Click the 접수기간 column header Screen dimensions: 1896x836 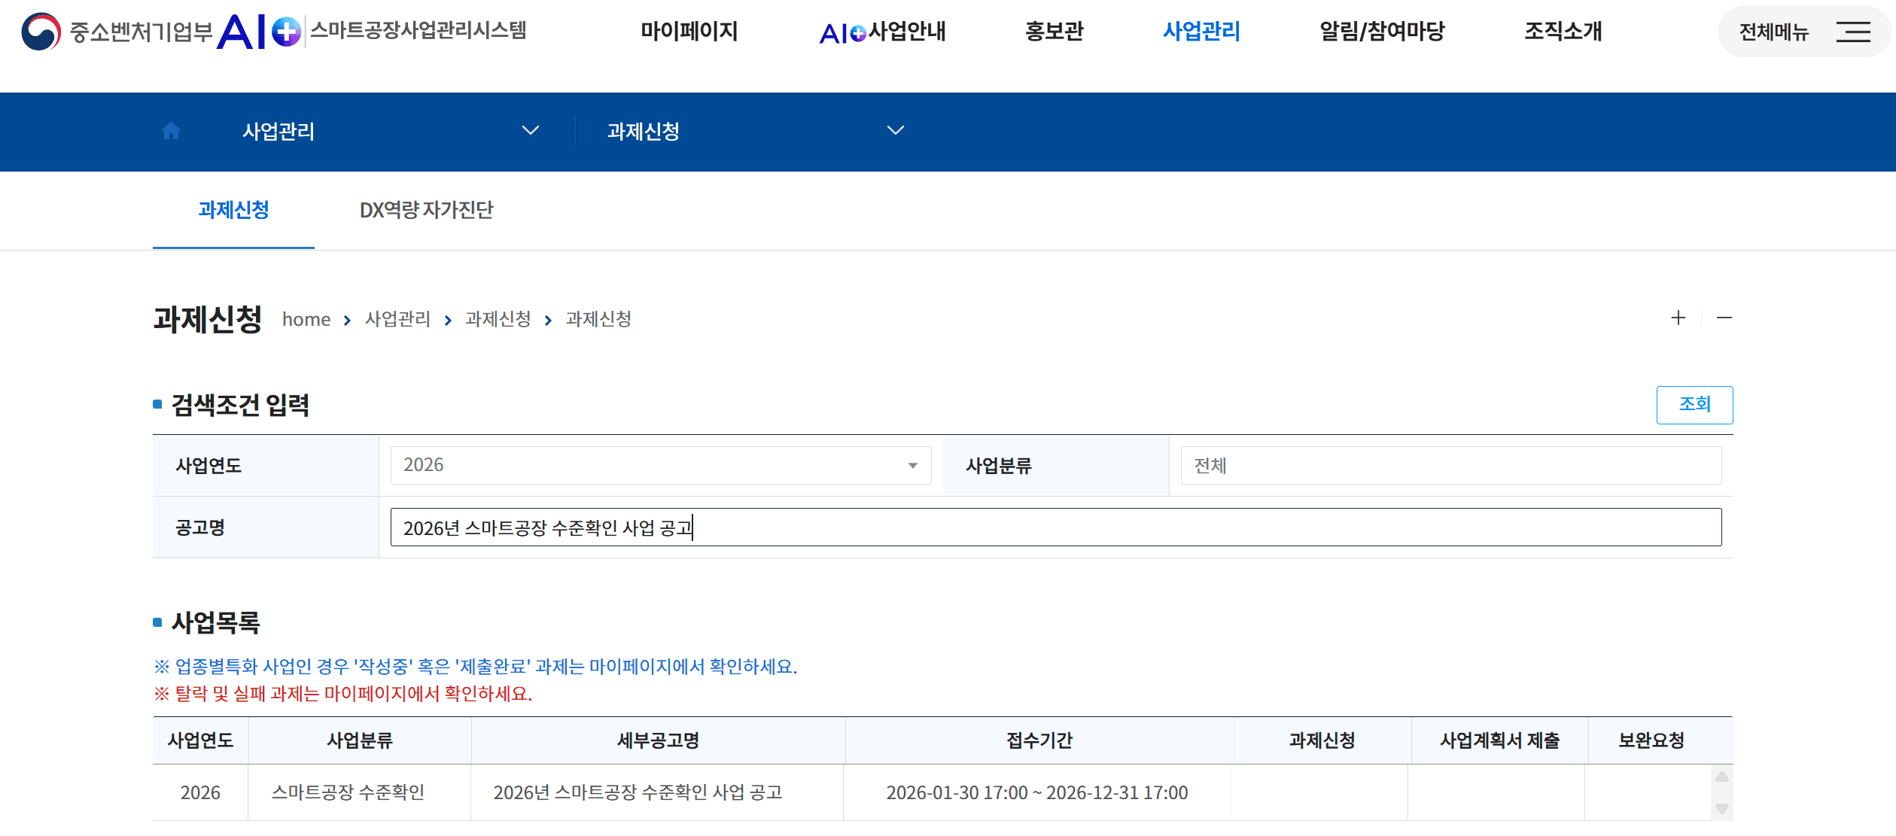(1039, 740)
